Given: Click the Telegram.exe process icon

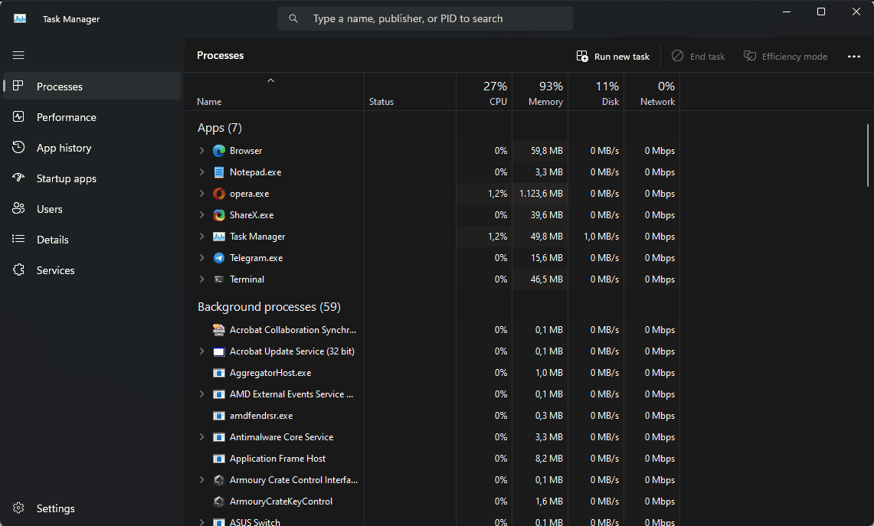Looking at the screenshot, I should [219, 258].
